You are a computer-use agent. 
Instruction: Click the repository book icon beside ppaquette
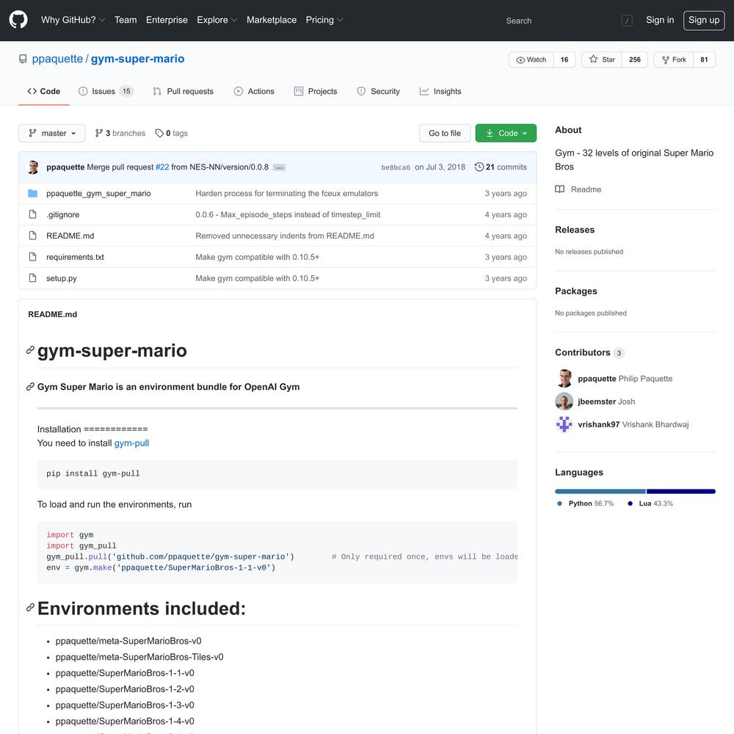(23, 59)
